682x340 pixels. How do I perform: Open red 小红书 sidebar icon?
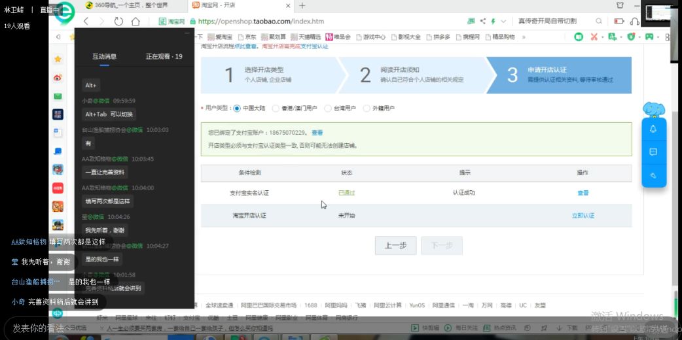[x=58, y=188]
